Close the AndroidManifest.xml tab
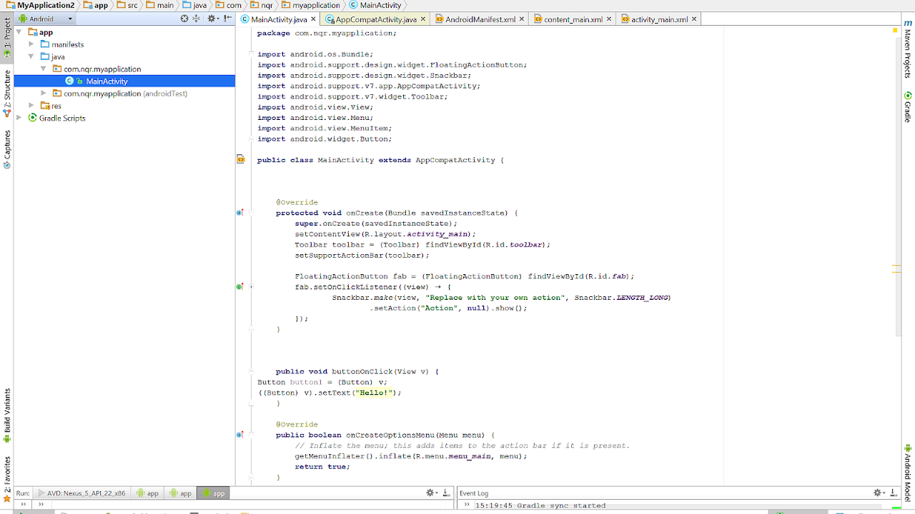Viewport: 915px width, 514px height. point(522,19)
